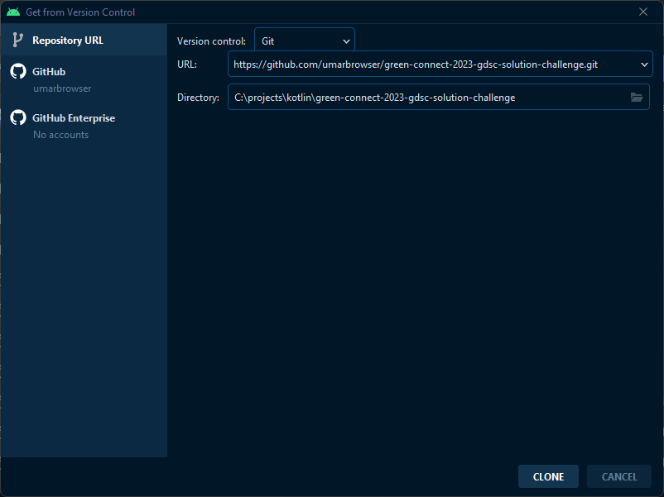Select the Repository URL option

coord(84,41)
